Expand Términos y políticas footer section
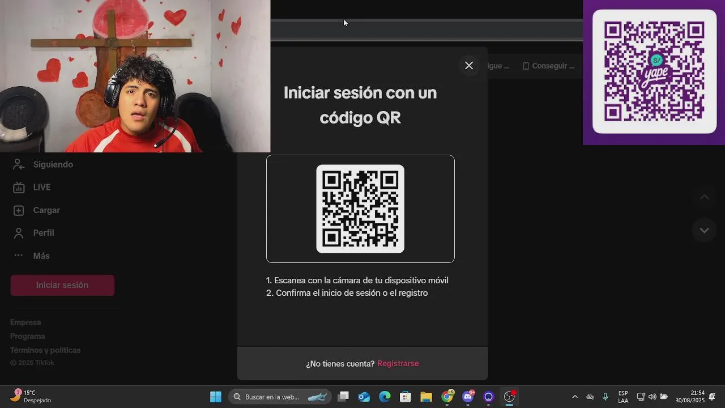The image size is (725, 408). pos(45,350)
